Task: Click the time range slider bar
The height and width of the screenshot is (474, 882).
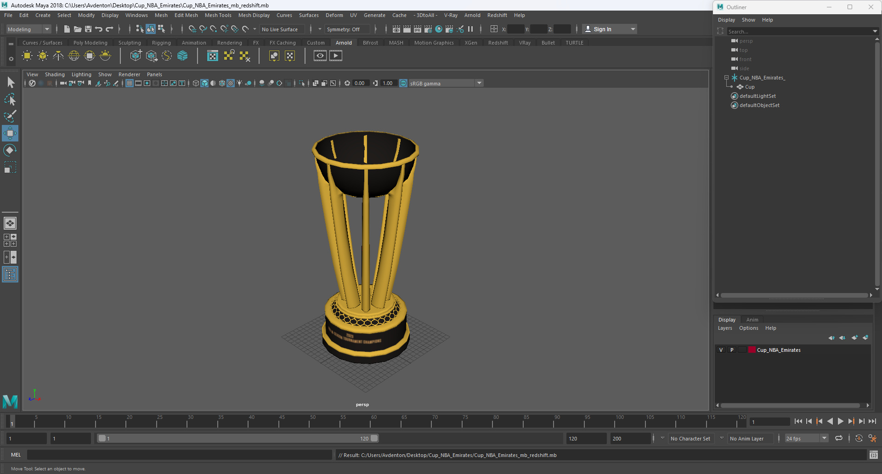Action: click(x=238, y=439)
